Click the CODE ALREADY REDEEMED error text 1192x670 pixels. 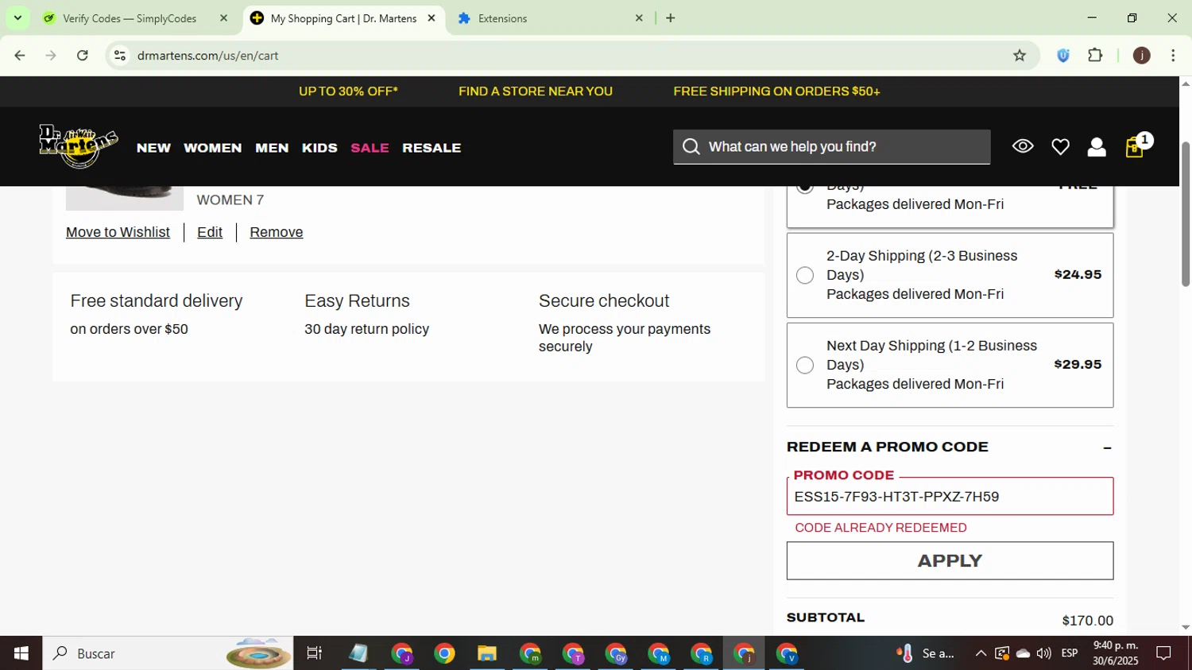[x=880, y=528]
